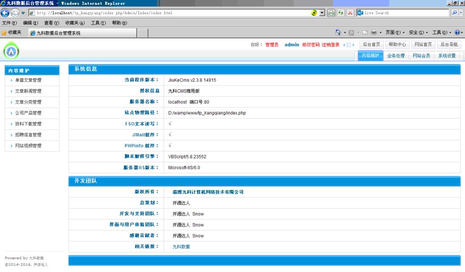Open the 安全(S) command bar dropdown
Viewport: 465px width, 272px height.
pos(418,32)
